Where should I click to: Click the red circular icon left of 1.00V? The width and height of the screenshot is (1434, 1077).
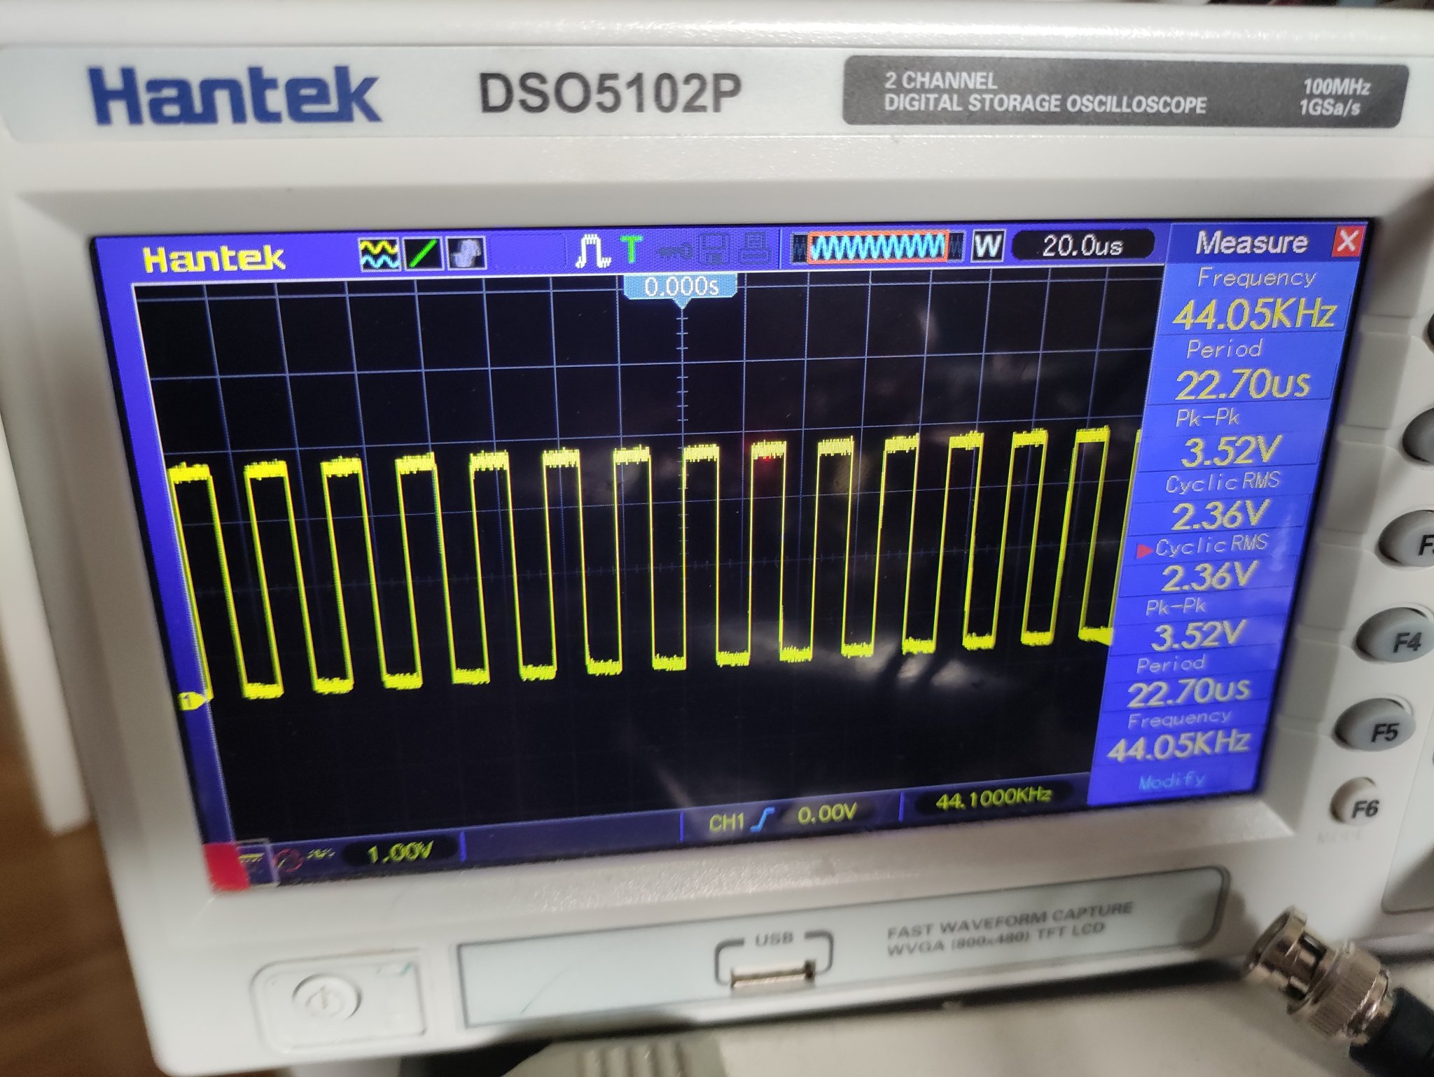click(289, 861)
